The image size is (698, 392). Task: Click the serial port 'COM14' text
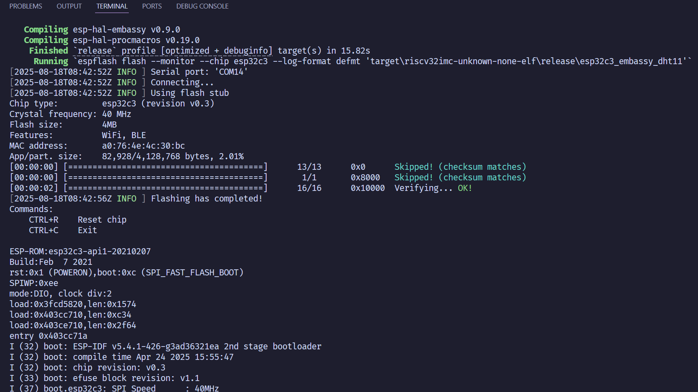coord(231,72)
